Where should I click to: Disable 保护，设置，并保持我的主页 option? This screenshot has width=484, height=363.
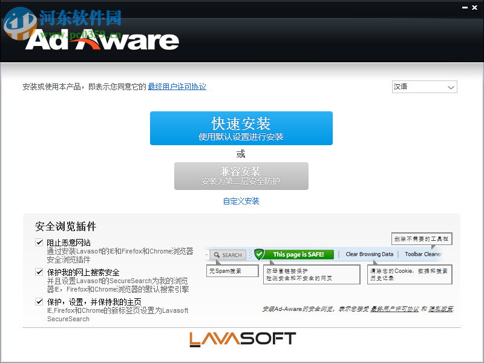tap(39, 300)
